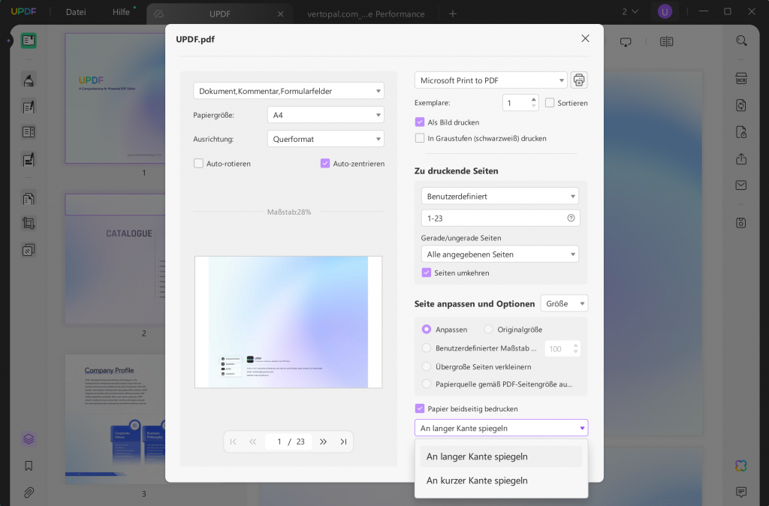Open the Edit PDF tool in sidebar
The width and height of the screenshot is (769, 506).
[x=29, y=107]
